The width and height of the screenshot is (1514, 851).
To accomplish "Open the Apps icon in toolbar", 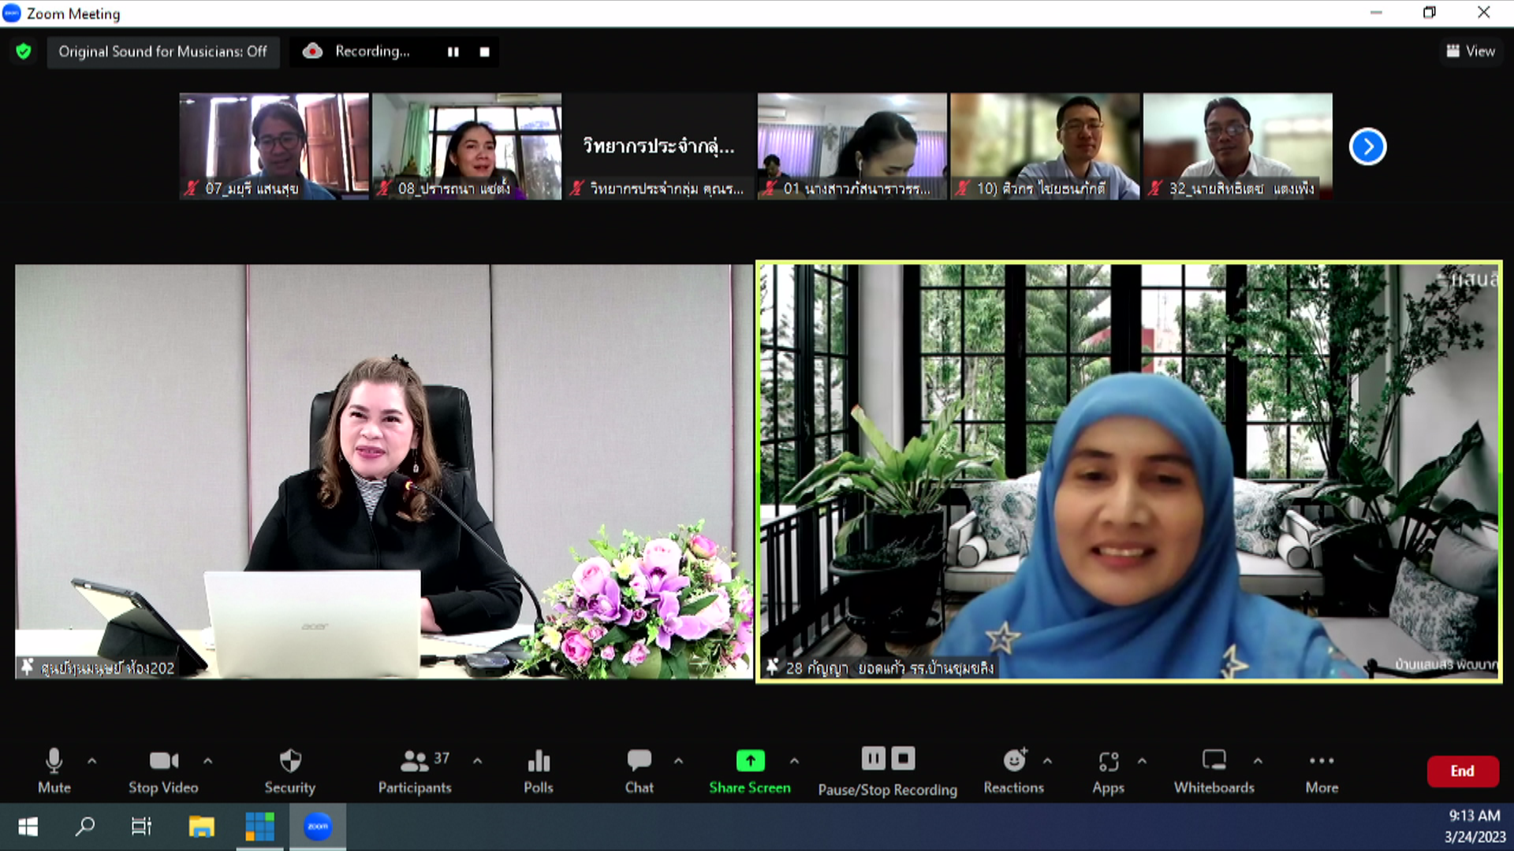I will (x=1108, y=761).
